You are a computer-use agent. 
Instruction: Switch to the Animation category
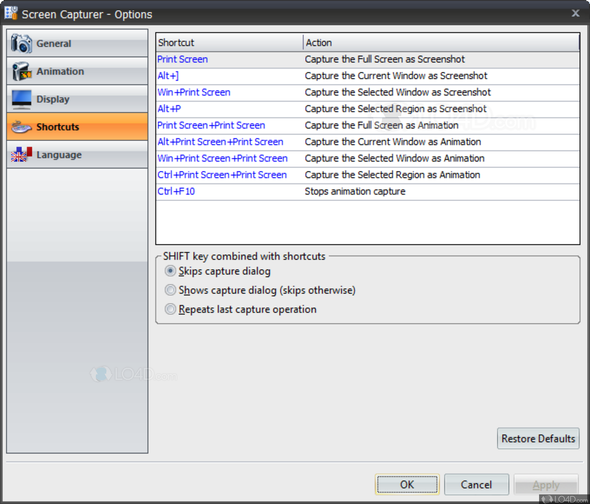(60, 71)
